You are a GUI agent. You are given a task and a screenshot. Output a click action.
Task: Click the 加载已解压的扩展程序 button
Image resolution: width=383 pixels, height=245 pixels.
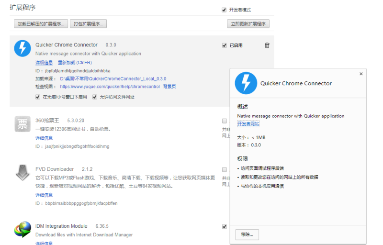[x=41, y=24]
